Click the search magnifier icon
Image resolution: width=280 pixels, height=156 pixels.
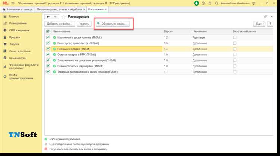click(217, 3)
